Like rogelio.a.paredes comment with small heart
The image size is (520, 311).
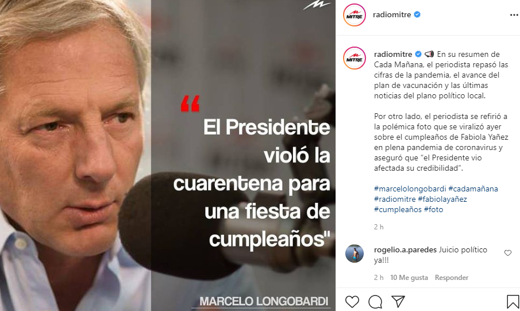(x=508, y=253)
